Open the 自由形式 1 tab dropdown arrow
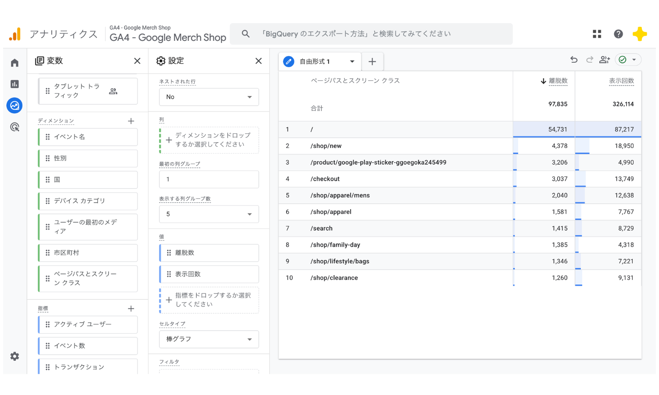 click(x=352, y=61)
